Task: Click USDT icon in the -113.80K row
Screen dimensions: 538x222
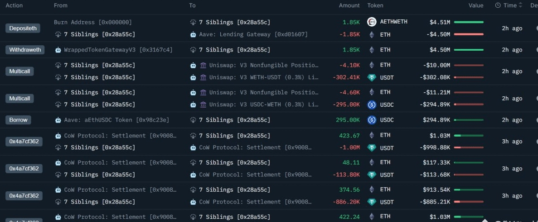Action: click(372, 175)
